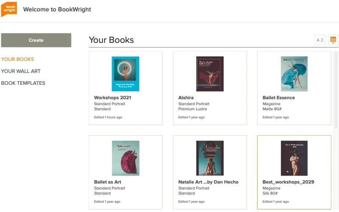Click Natalie Art ...by Dan Hecho title
The height and width of the screenshot is (212, 339).
click(208, 182)
